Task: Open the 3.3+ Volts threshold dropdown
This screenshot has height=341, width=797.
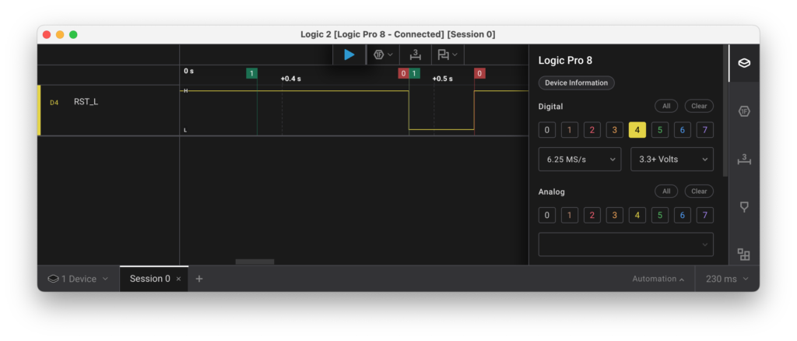Action: (672, 159)
